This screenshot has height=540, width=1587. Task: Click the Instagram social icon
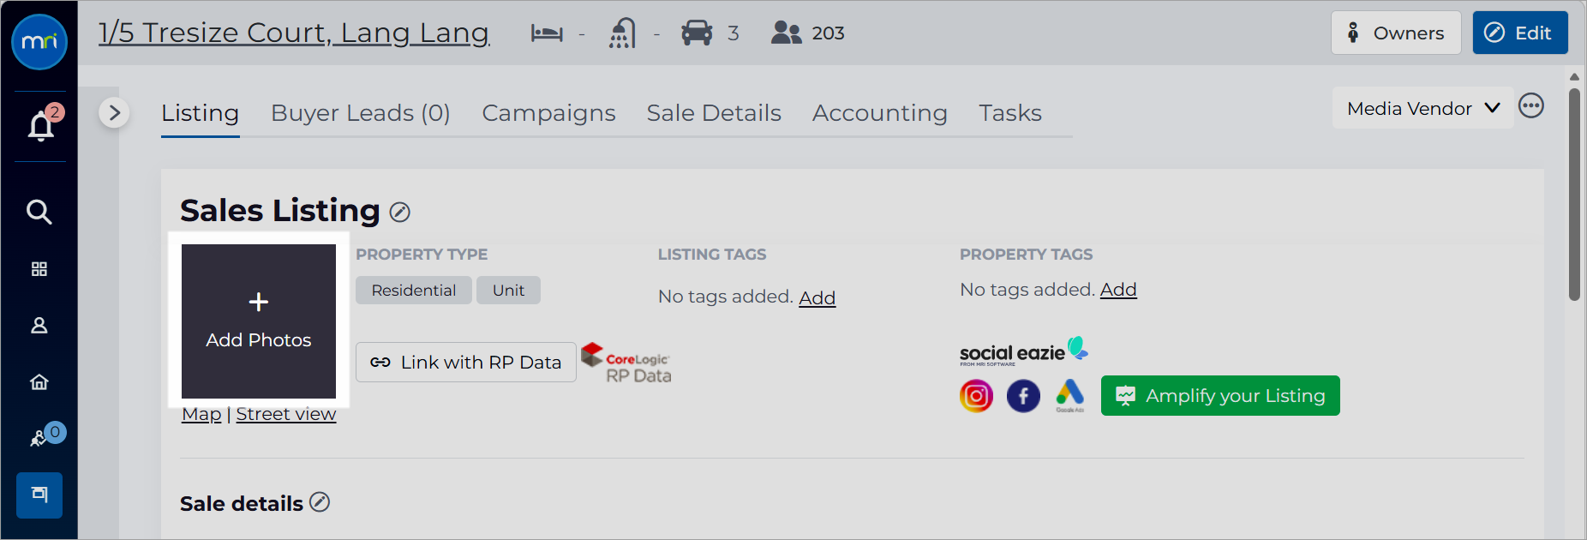click(x=976, y=396)
